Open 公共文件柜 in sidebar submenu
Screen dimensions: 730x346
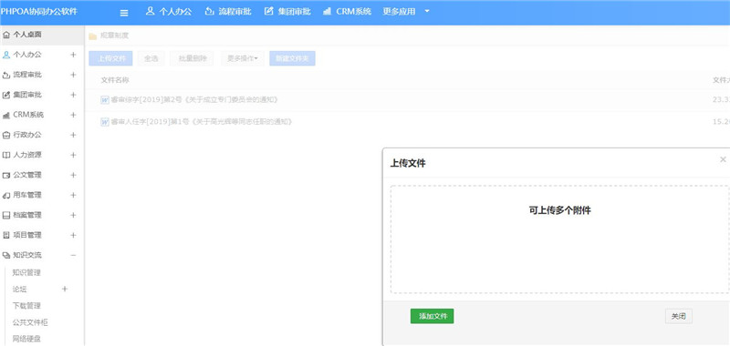[x=30, y=322]
